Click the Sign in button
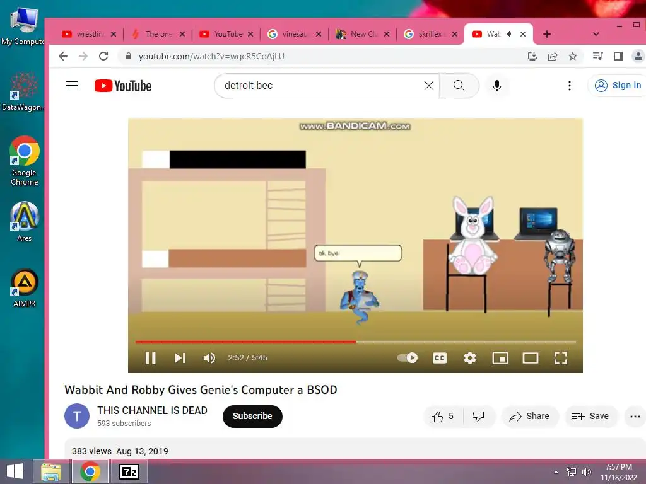This screenshot has height=484, width=646. click(x=618, y=86)
